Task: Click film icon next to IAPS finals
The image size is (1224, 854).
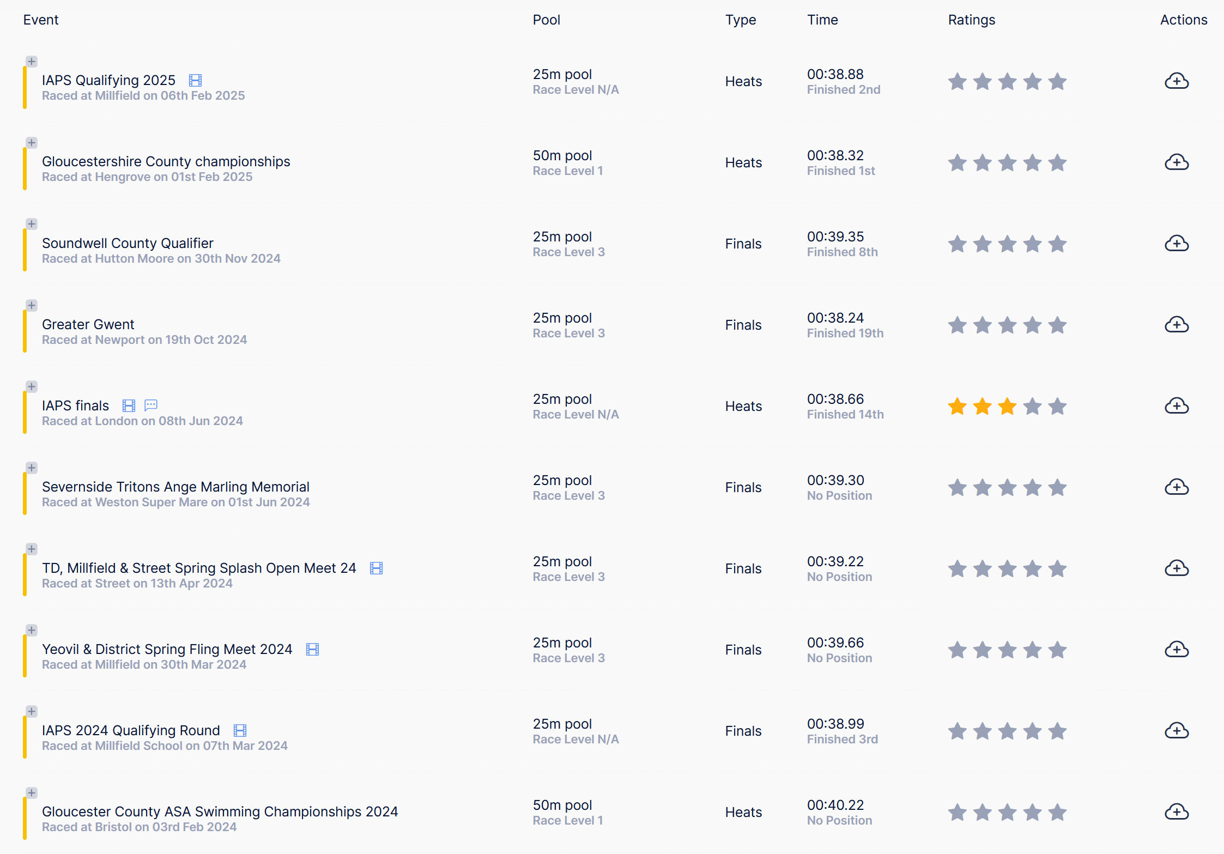Action: click(129, 405)
